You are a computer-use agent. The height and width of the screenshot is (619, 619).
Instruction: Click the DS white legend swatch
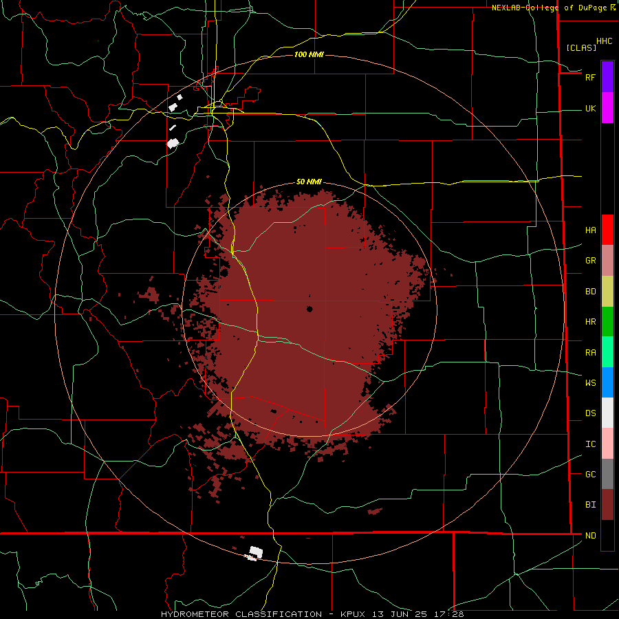click(x=607, y=413)
